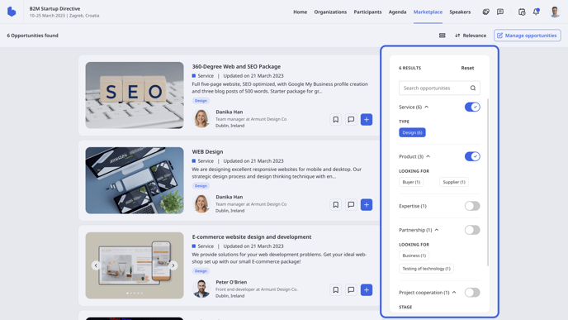This screenshot has height=320, width=568.
Task: Click plus button on E-commerce website listing
Action: click(367, 290)
